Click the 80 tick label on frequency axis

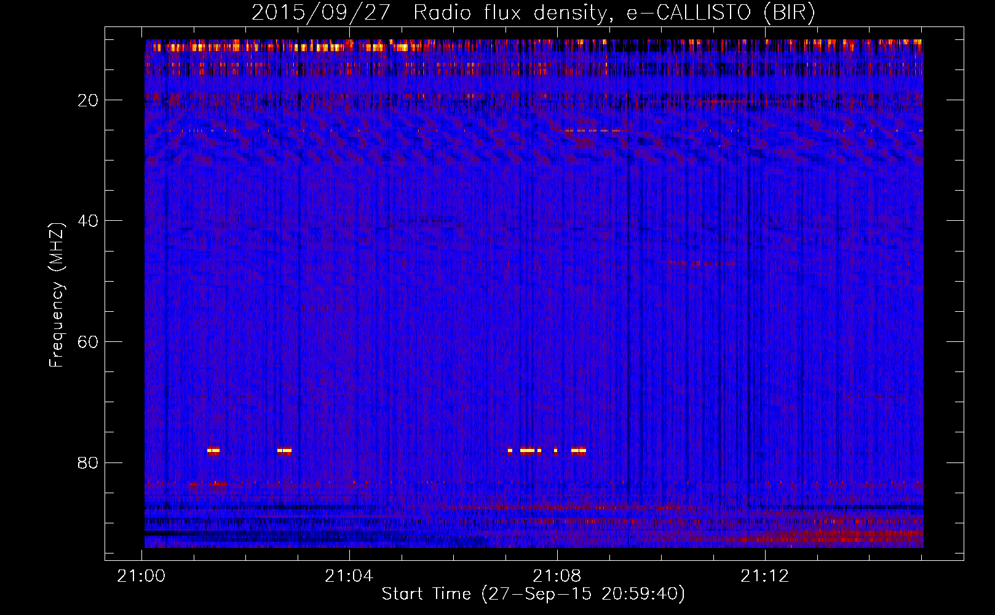coord(88,462)
